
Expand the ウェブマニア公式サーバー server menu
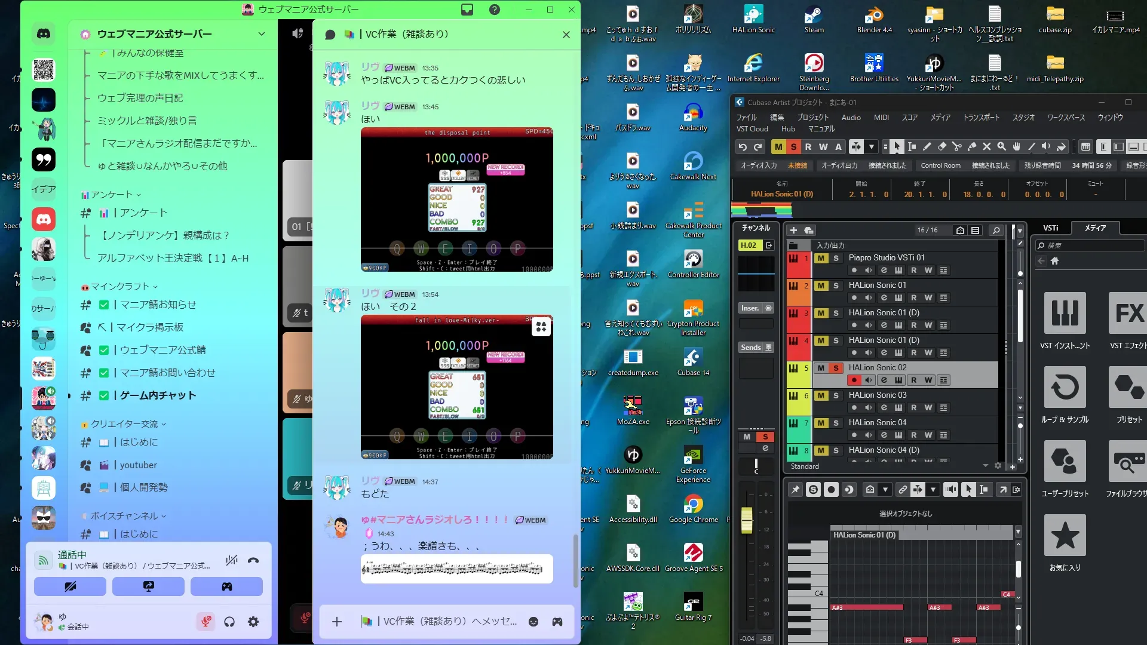[x=261, y=34]
